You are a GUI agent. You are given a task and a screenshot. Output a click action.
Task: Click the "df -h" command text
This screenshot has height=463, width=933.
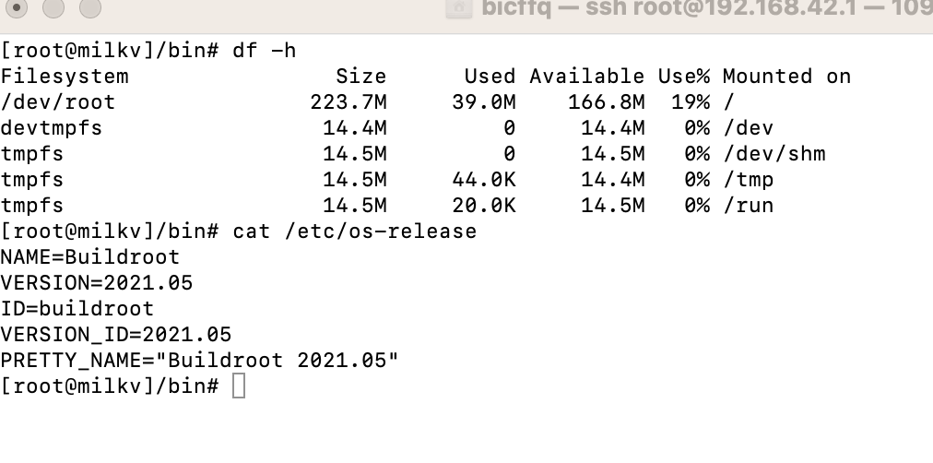(265, 51)
